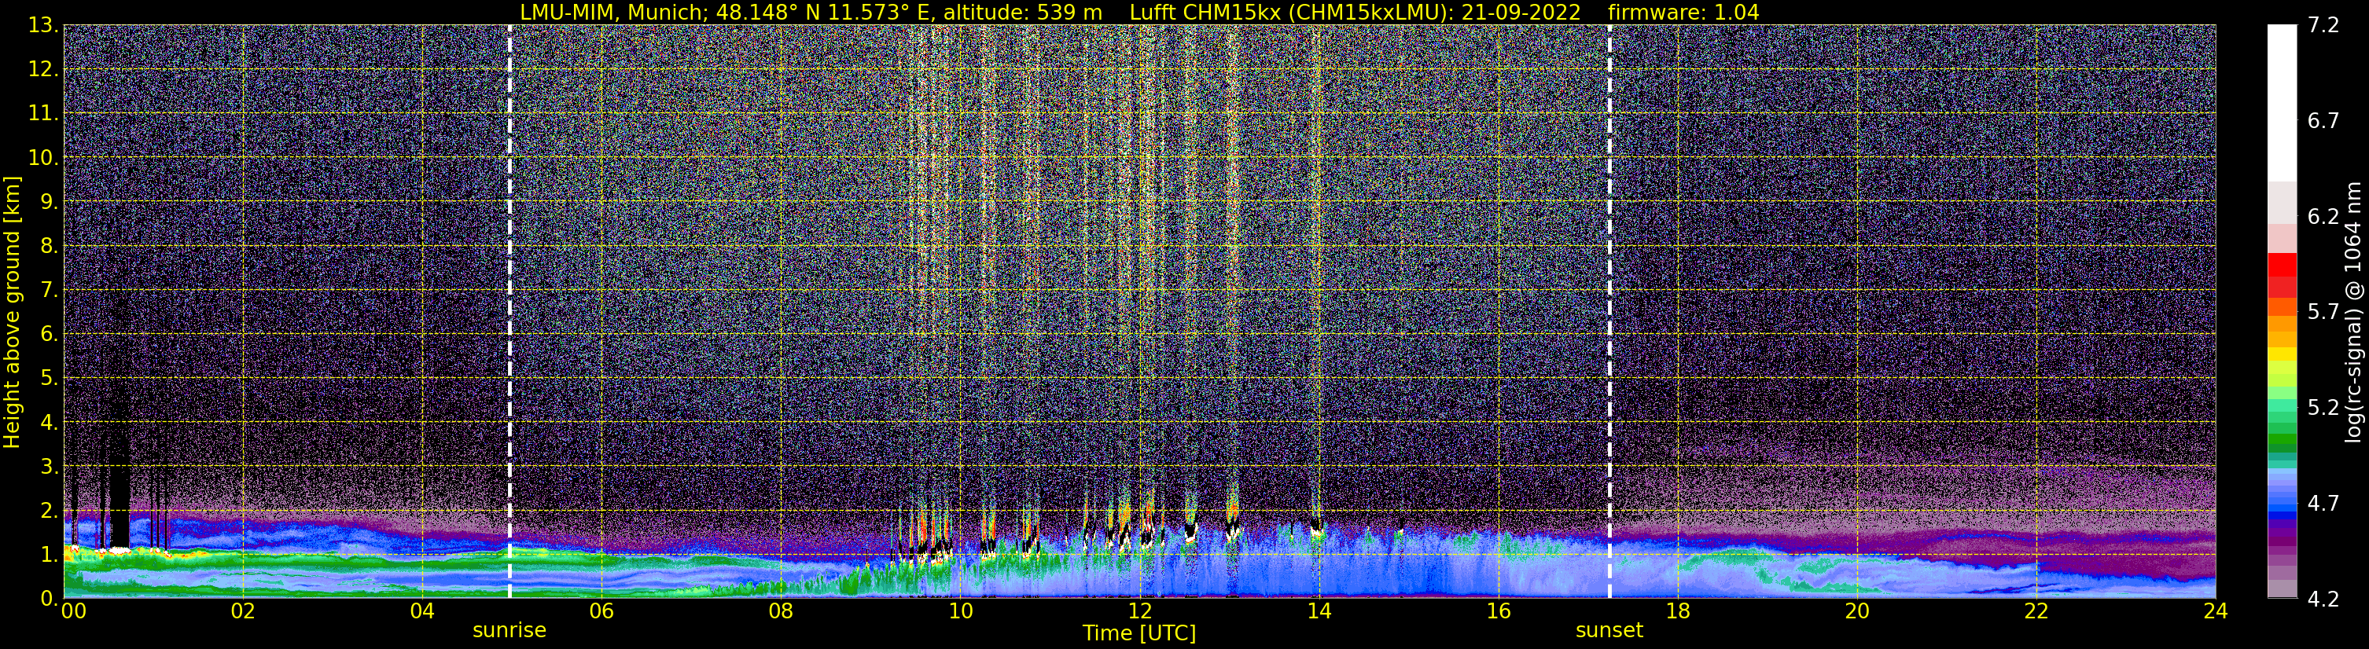Viewport: 2369px width, 649px height.
Task: Click the colorbar tick value '4.2'
Action: 2323,599
